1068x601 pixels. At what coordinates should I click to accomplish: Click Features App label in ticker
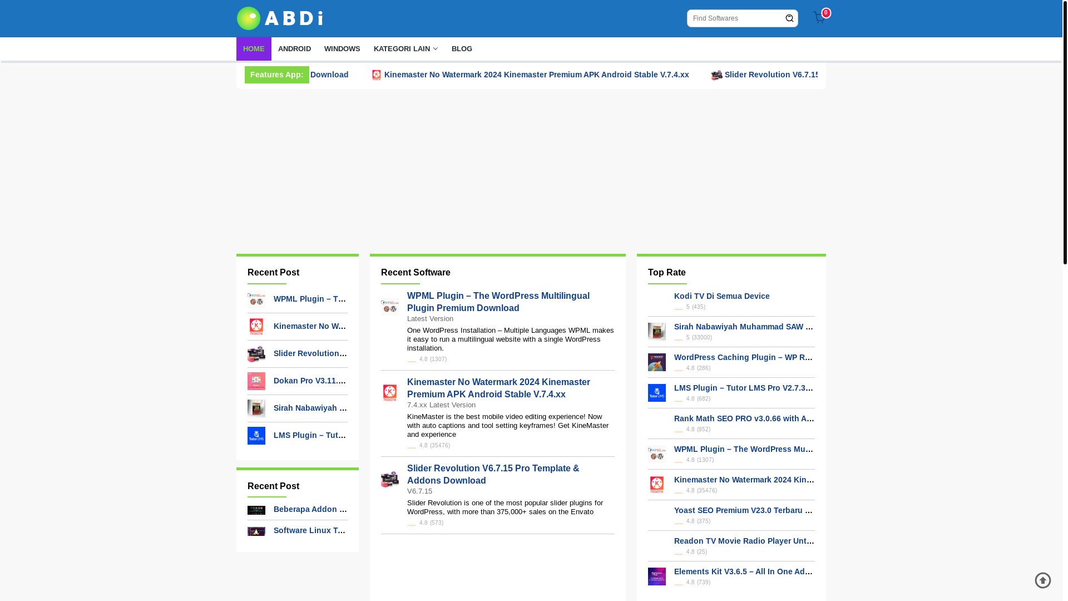pyautogui.click(x=276, y=75)
